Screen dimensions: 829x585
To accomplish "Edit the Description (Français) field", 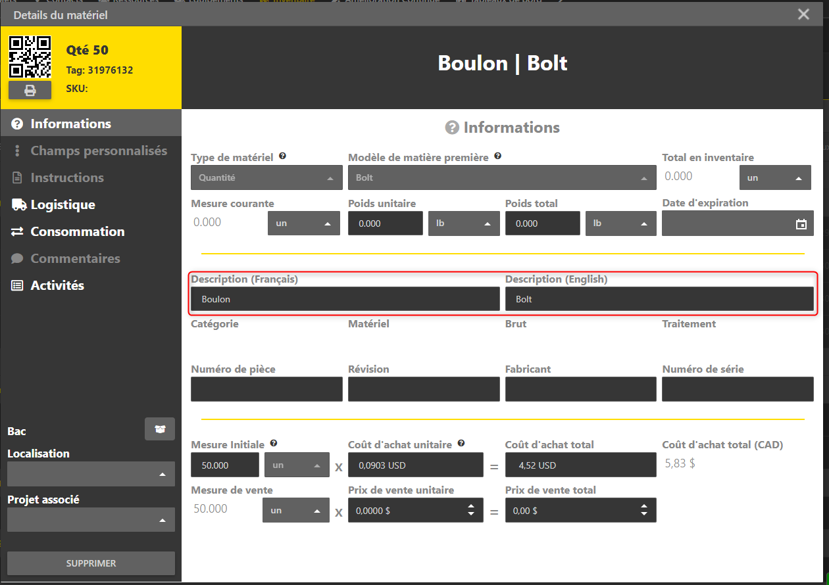I will point(345,299).
